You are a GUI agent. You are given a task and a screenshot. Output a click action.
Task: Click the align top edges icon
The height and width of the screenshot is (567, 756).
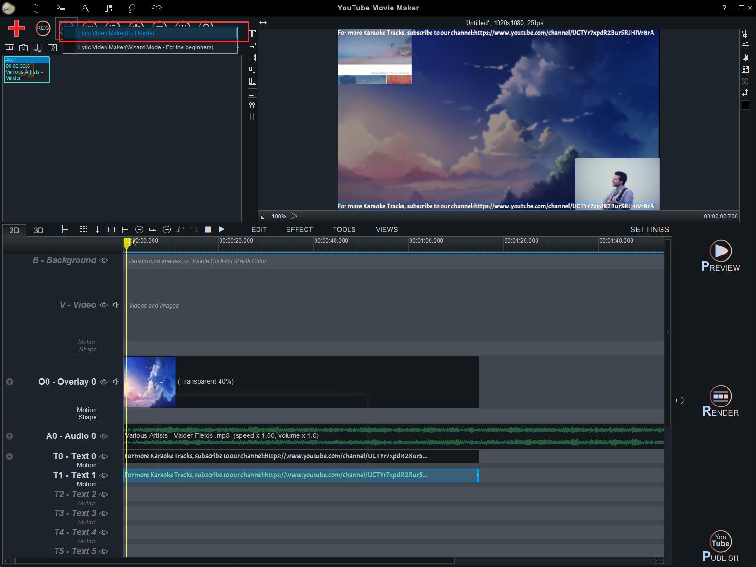coord(252,69)
